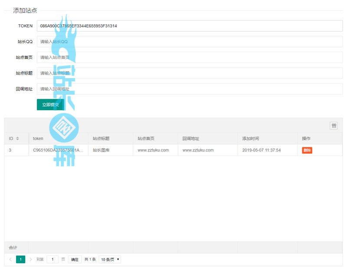Click the 站点标题 input box
The height and width of the screenshot is (271, 347).
point(190,73)
